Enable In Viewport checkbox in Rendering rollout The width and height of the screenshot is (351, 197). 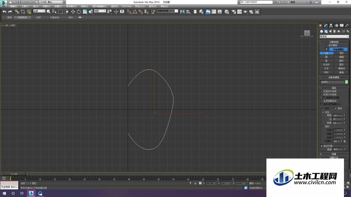[x=322, y=94]
